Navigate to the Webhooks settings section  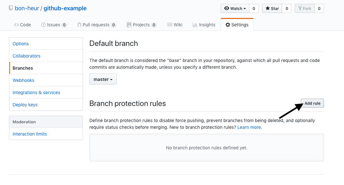point(23,80)
